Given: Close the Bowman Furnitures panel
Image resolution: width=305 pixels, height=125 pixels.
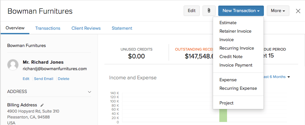Looking at the screenshot, I should (x=298, y=11).
